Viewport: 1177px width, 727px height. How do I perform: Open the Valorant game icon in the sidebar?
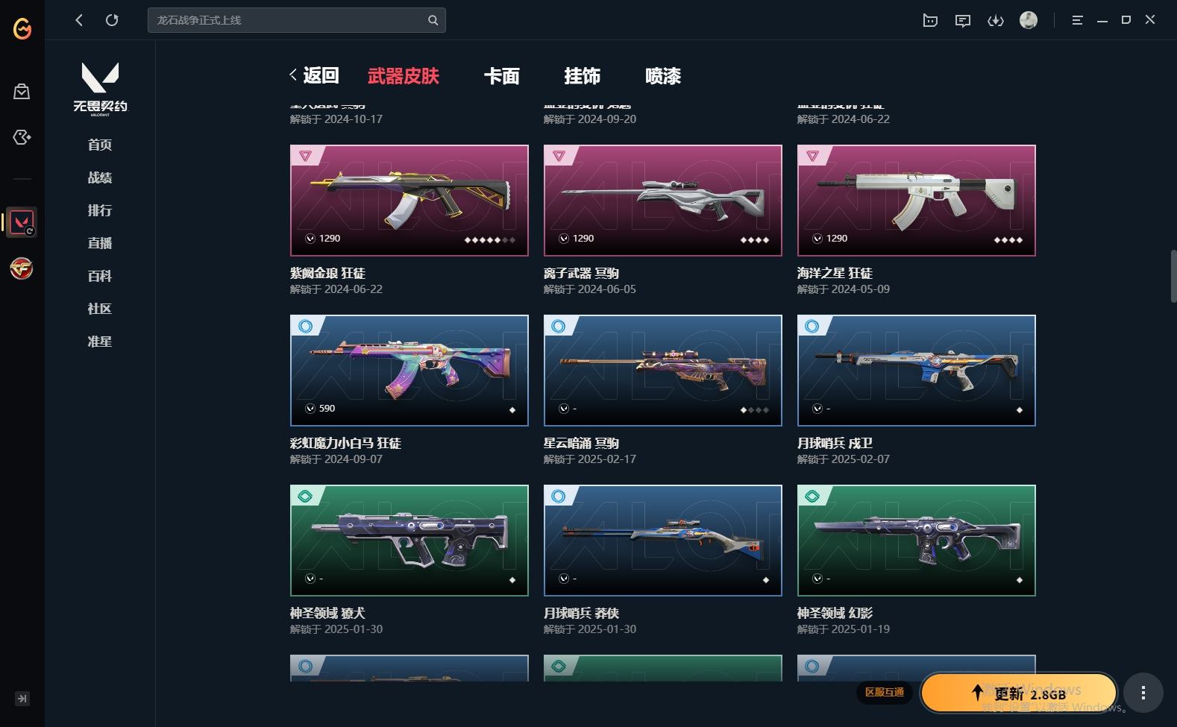tap(22, 222)
